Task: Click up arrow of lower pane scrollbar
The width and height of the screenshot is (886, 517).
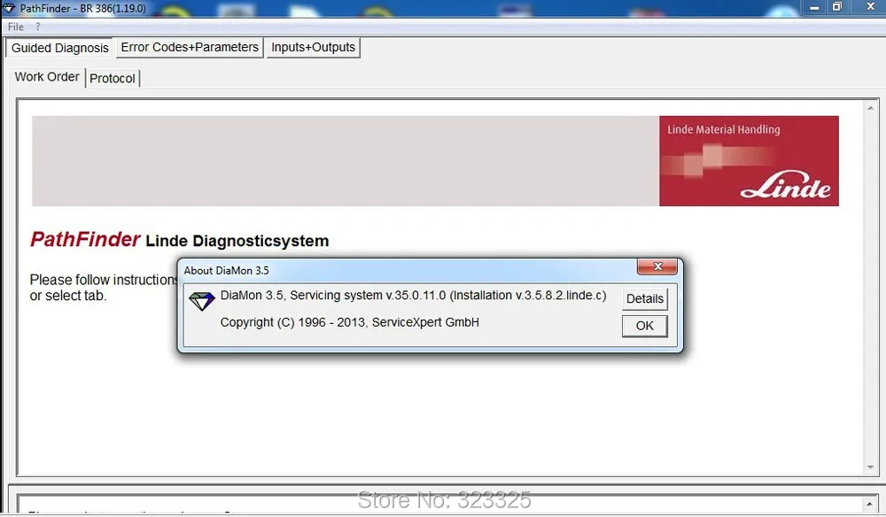Action: click(x=870, y=504)
